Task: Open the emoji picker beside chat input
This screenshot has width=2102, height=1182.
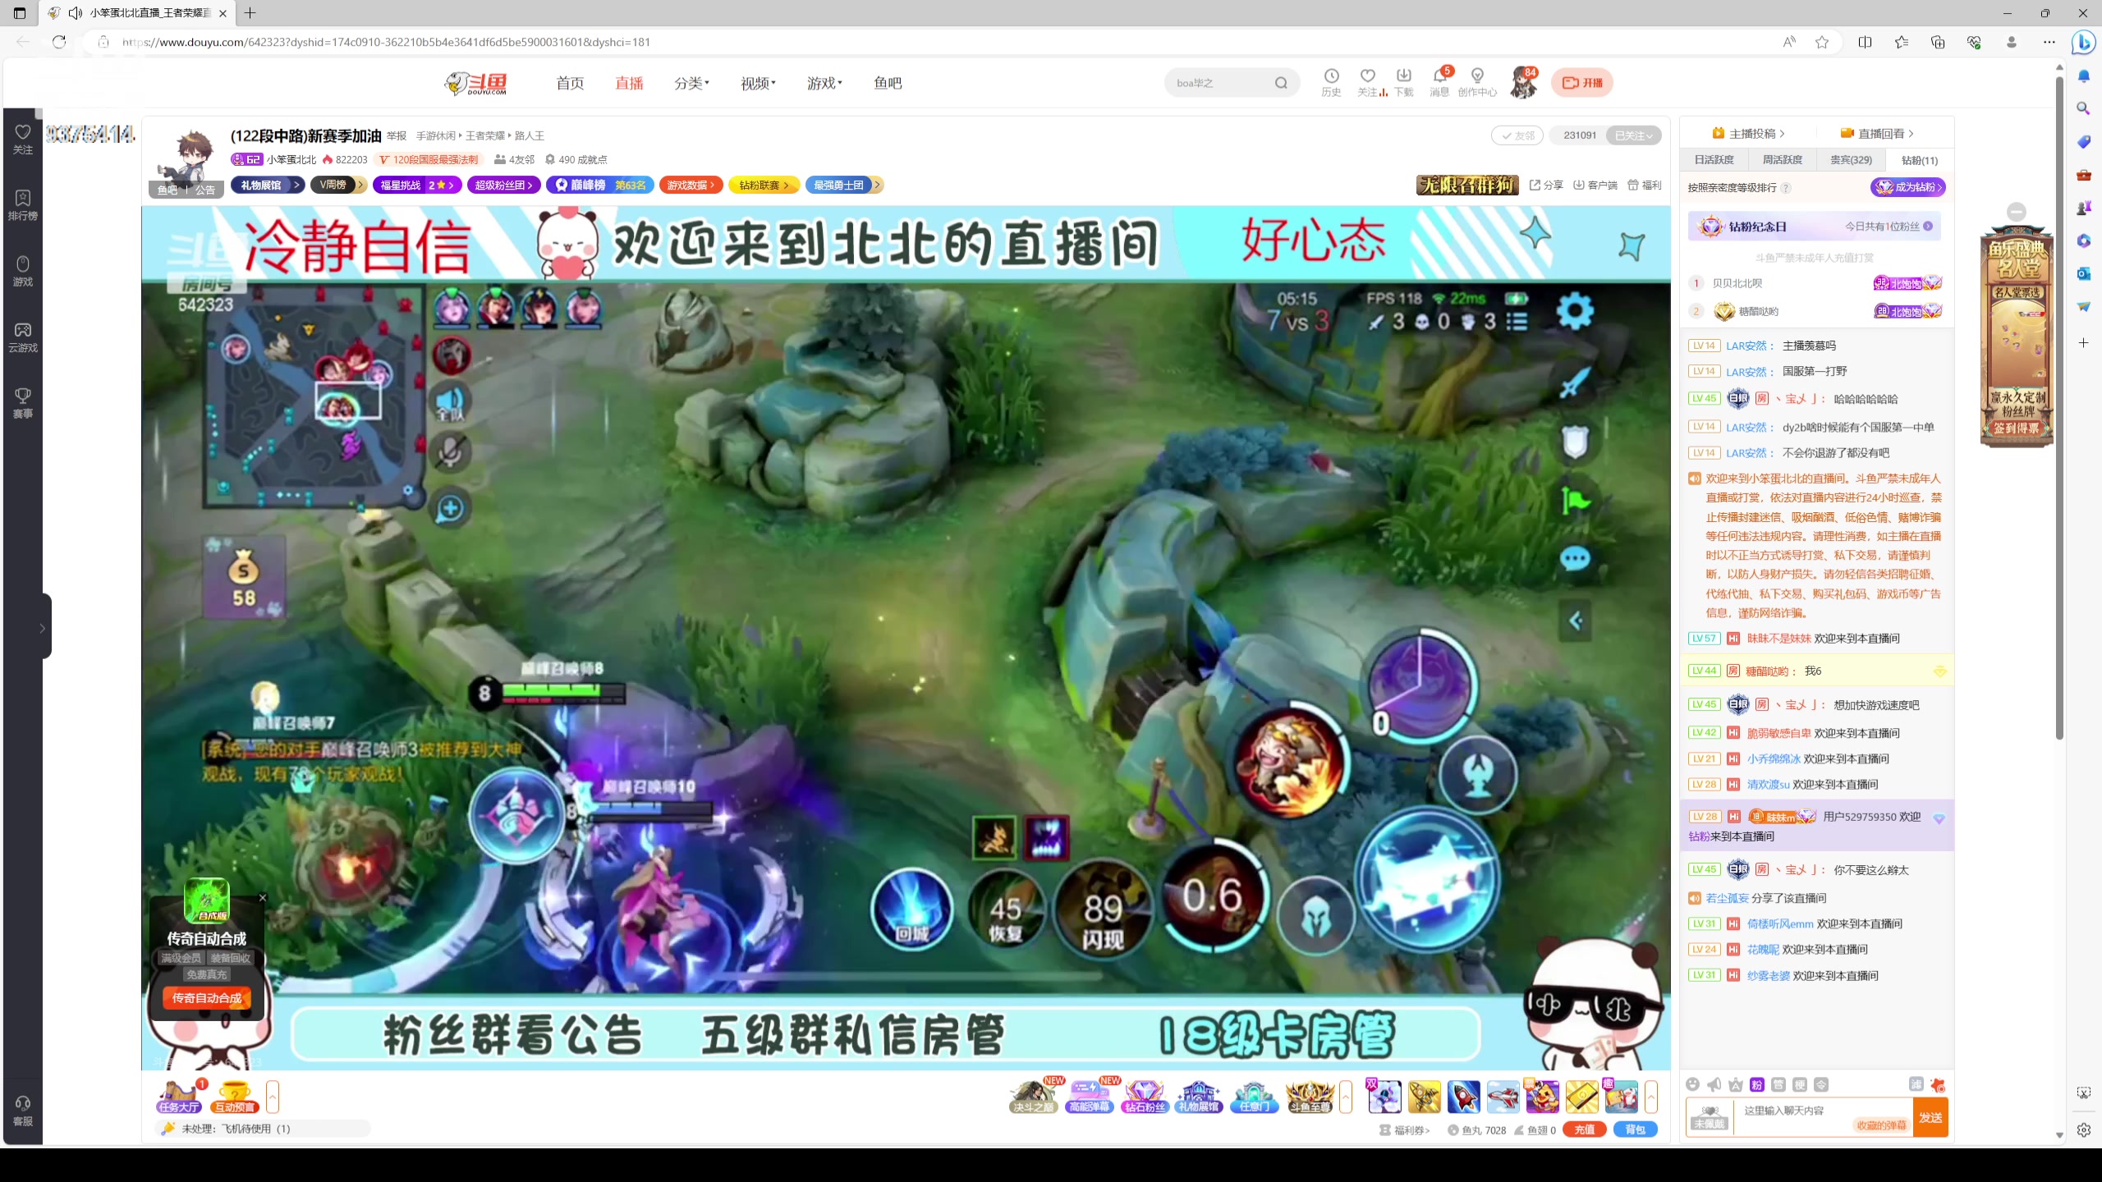Action: [1693, 1084]
